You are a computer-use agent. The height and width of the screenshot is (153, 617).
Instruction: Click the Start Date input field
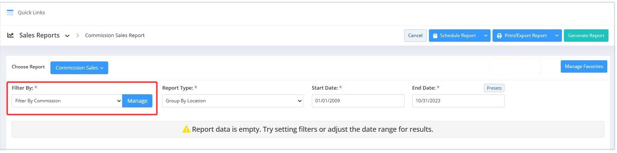click(358, 101)
